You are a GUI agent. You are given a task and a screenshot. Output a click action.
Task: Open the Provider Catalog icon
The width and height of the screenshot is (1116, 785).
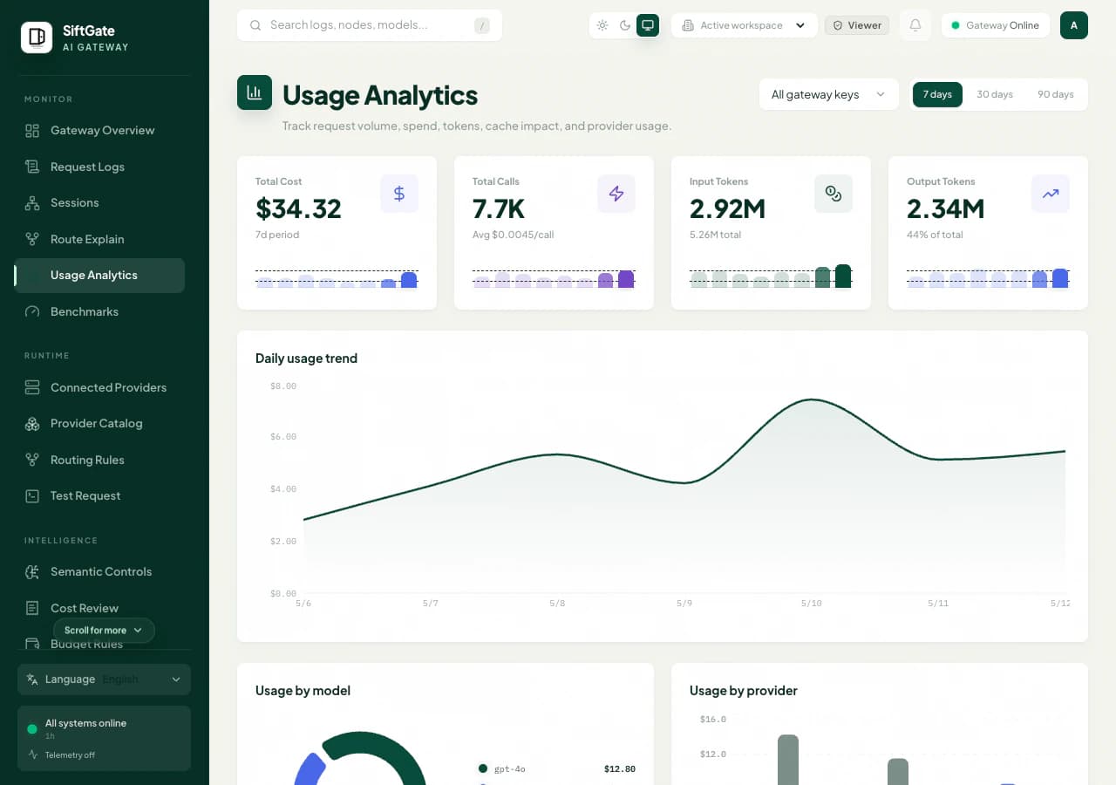pos(32,424)
